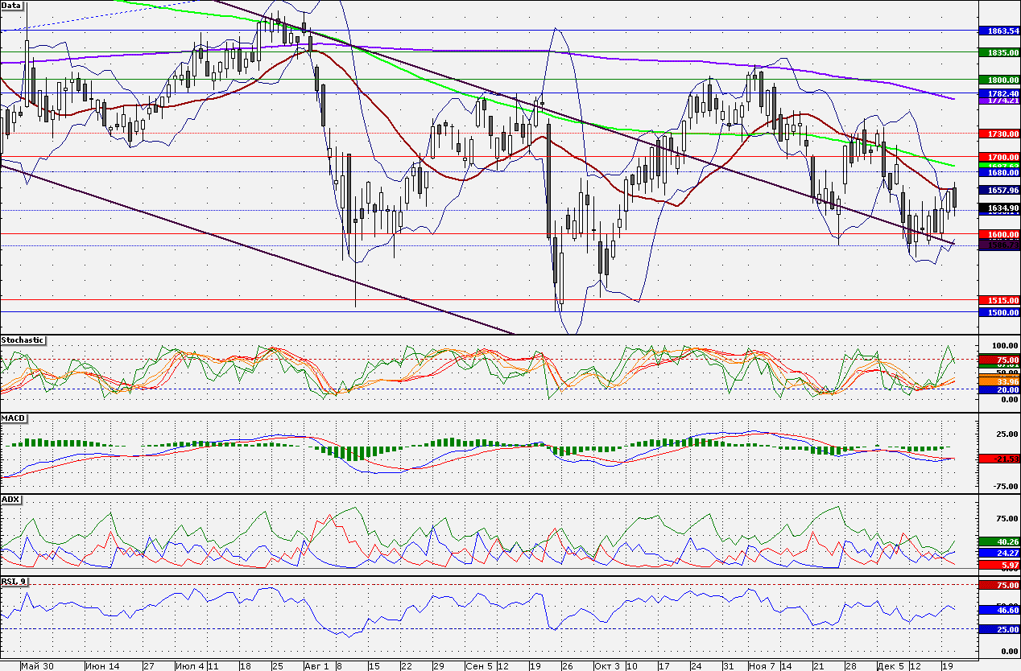Click the red 1600.00 support level tag
The height and width of the screenshot is (671, 1021).
click(998, 234)
